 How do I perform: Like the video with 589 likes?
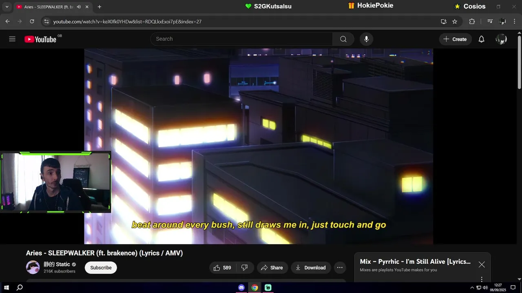(222, 267)
